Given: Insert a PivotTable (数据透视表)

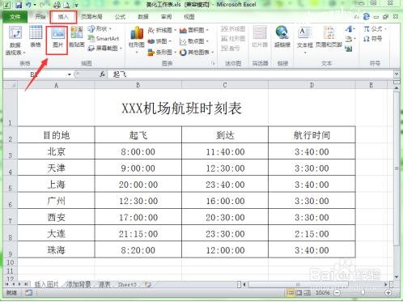Looking at the screenshot, I should pos(15,40).
